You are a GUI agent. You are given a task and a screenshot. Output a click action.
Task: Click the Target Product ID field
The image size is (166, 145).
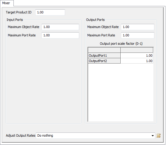[x=50, y=12]
